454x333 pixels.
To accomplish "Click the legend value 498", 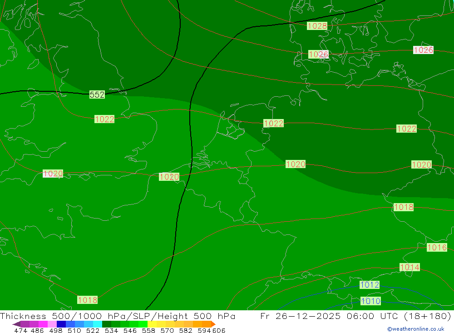I will (55, 330).
